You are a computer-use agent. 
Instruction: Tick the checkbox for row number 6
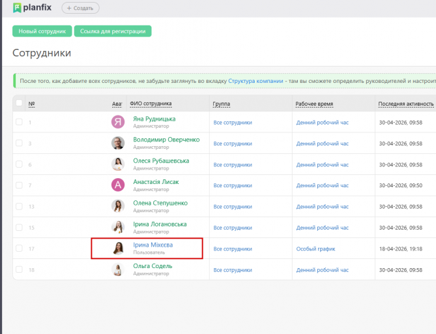pyautogui.click(x=19, y=164)
